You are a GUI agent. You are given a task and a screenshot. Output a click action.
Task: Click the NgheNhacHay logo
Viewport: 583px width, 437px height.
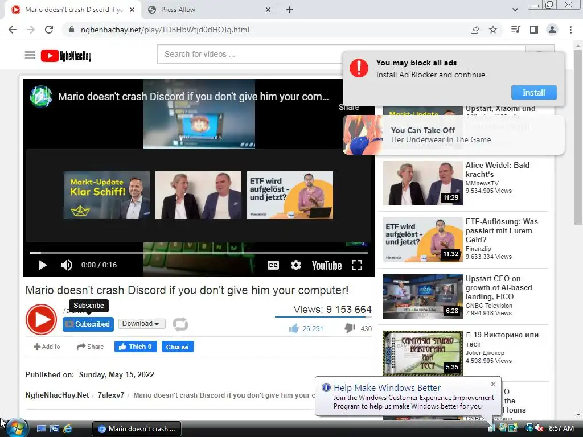(x=66, y=56)
